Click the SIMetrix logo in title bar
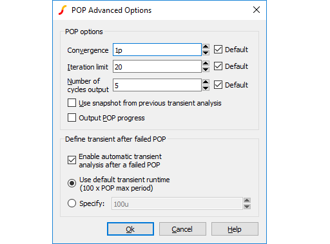The height and width of the screenshot is (244, 330). coord(63,10)
